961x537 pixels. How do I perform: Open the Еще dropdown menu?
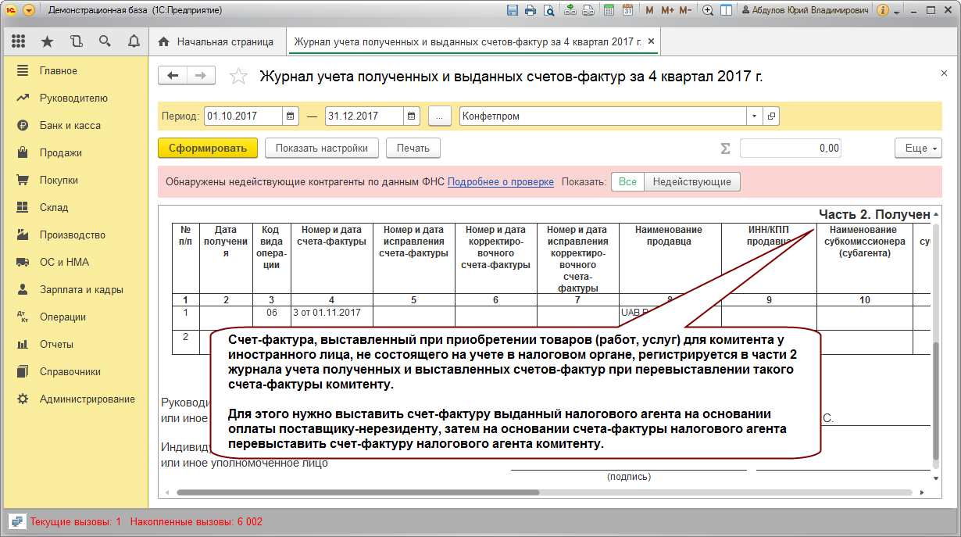918,148
